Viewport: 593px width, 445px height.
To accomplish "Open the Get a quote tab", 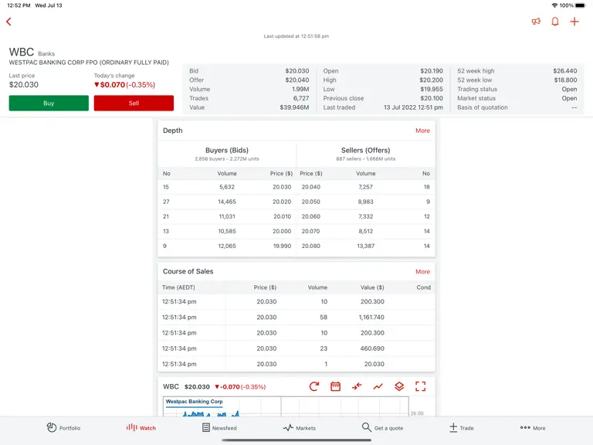I will pyautogui.click(x=382, y=427).
